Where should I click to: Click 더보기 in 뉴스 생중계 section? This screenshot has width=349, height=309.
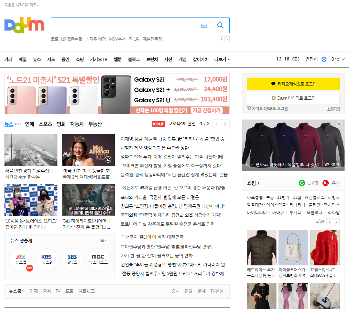pos(103,240)
